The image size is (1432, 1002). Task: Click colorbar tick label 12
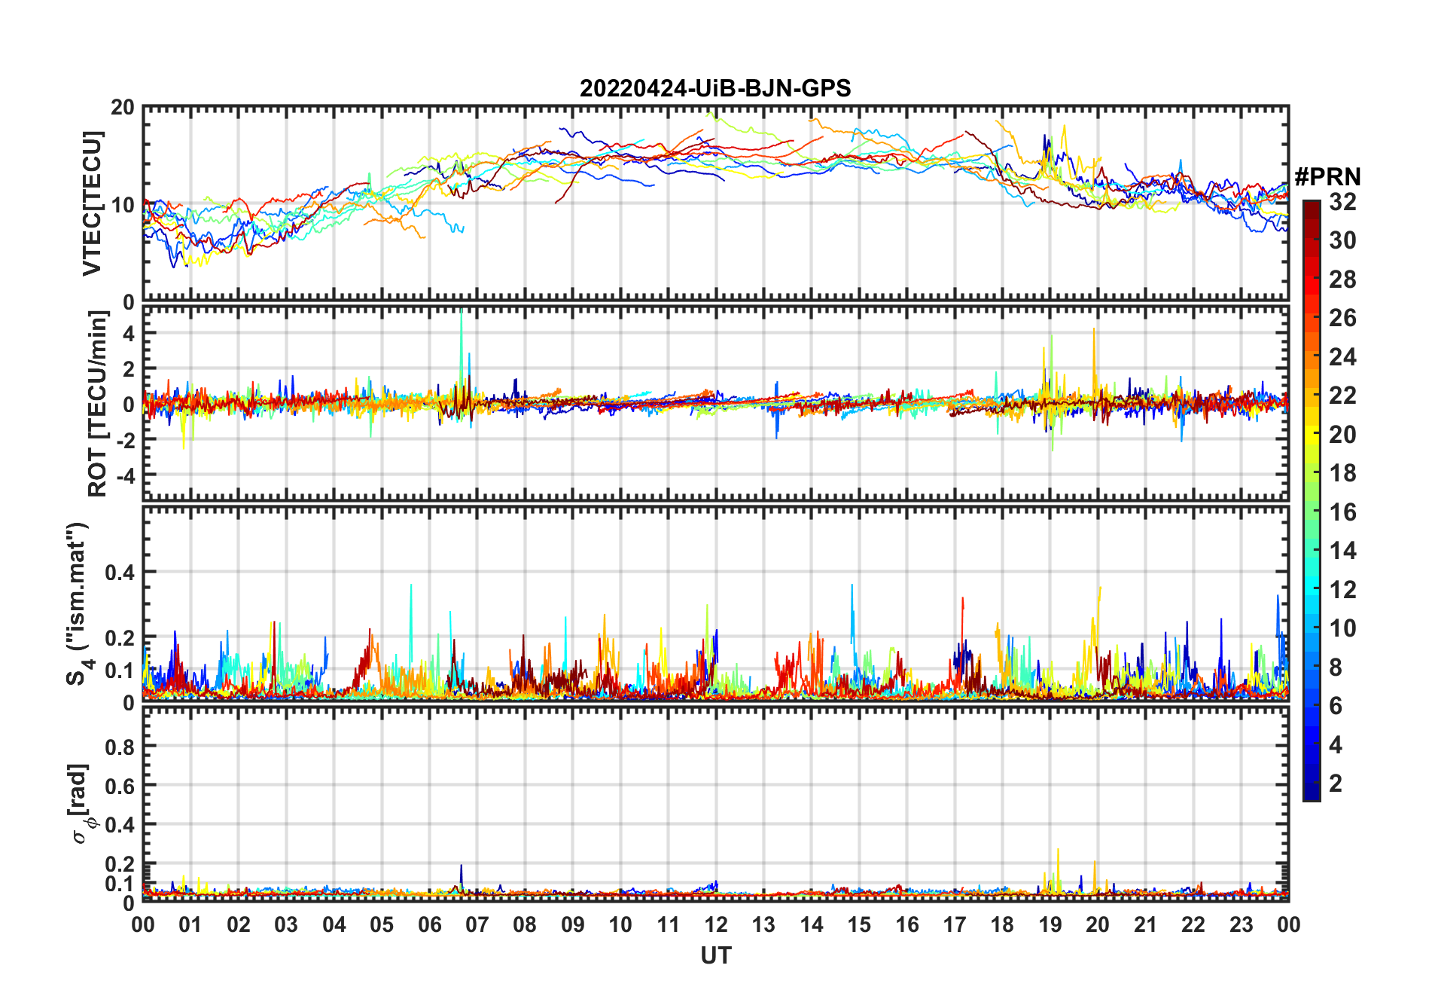click(1342, 590)
